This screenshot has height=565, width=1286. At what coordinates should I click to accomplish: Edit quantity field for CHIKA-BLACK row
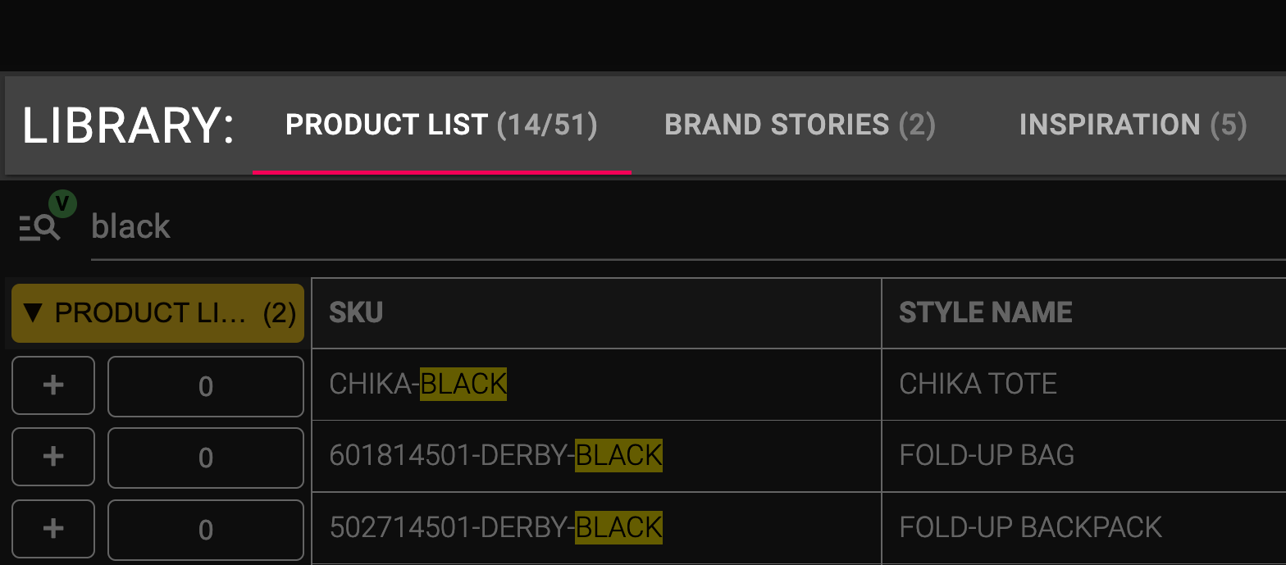click(206, 385)
